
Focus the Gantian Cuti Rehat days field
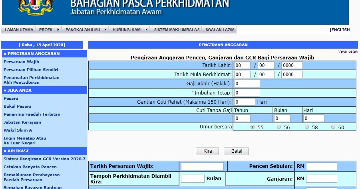point(245,102)
